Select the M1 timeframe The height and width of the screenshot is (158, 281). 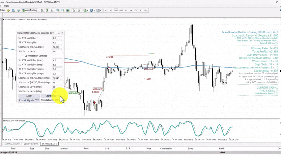coord(106,11)
